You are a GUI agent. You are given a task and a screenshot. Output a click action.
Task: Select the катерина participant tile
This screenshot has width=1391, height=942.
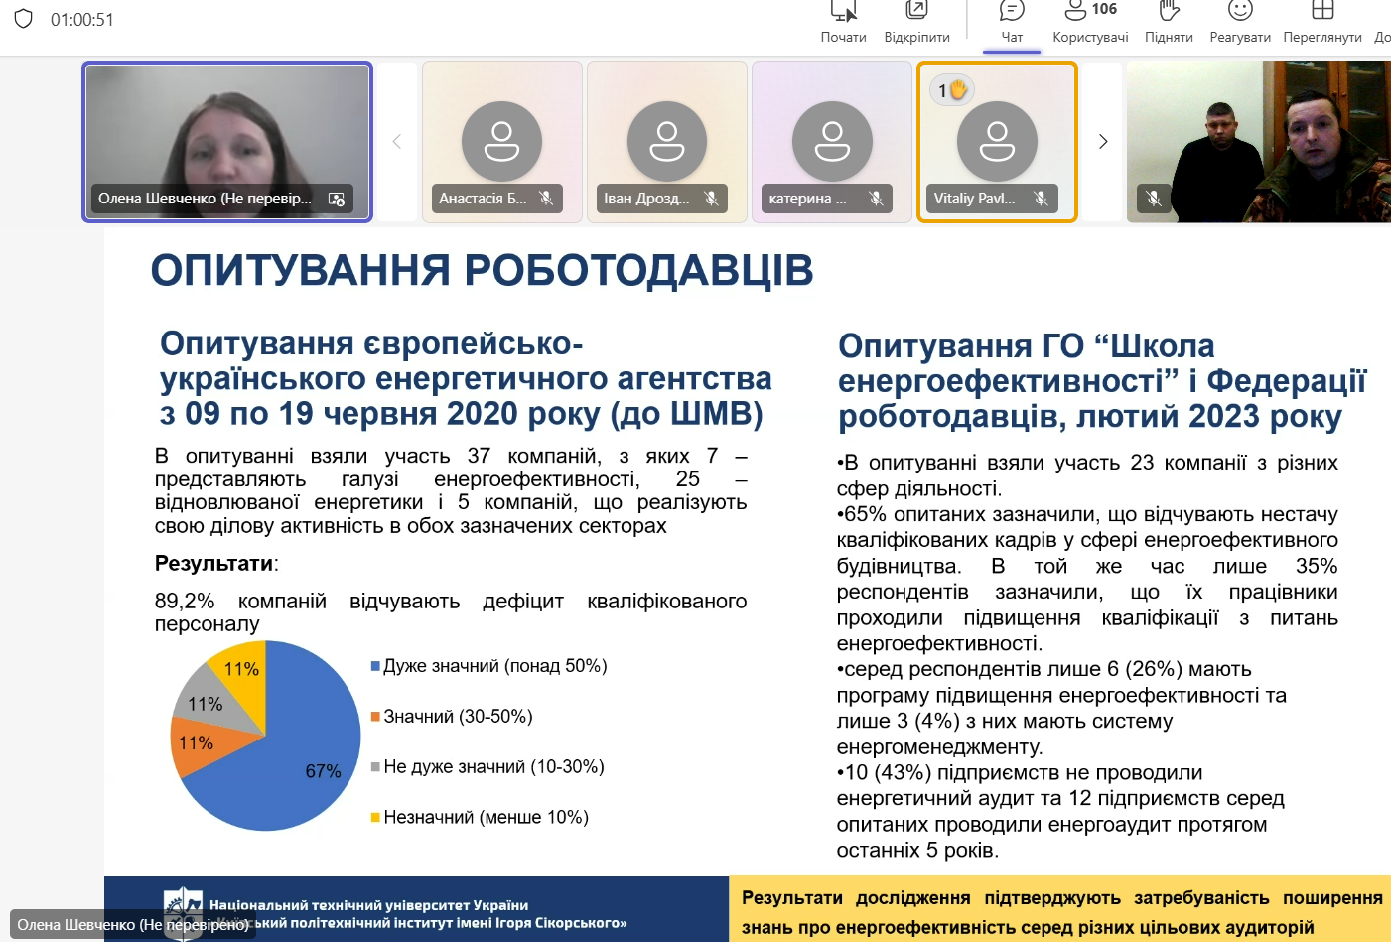831,141
